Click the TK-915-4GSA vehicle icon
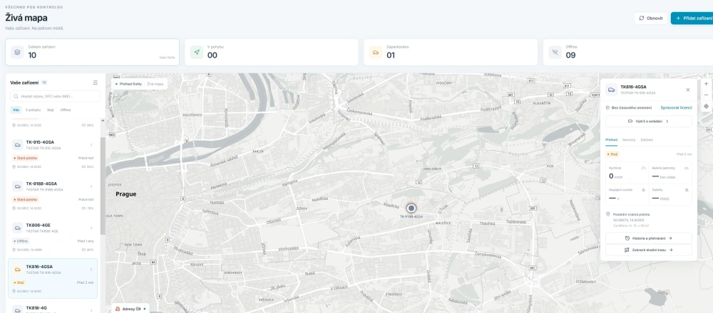Screen dimensions: 713x313 click(17, 144)
